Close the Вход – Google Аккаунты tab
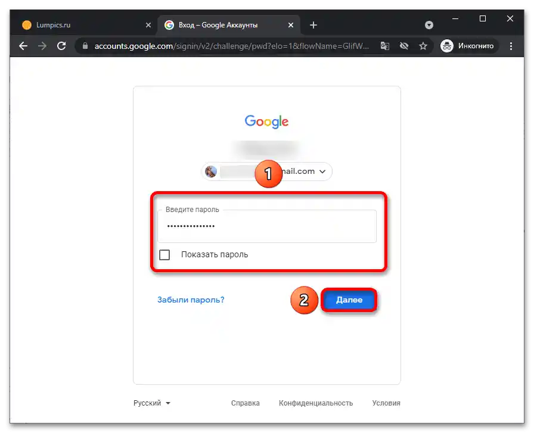Image resolution: width=534 pixels, height=433 pixels. click(290, 25)
